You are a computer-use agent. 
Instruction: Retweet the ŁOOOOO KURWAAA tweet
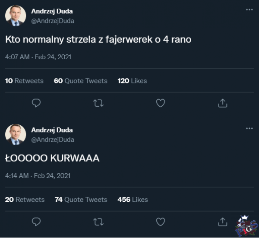pyautogui.click(x=98, y=222)
